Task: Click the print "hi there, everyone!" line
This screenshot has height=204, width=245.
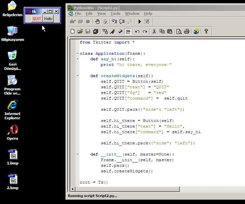Action: (x=136, y=65)
